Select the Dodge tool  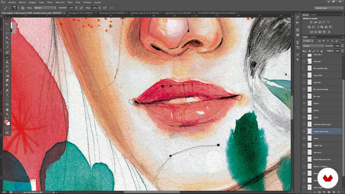[x=7, y=85]
